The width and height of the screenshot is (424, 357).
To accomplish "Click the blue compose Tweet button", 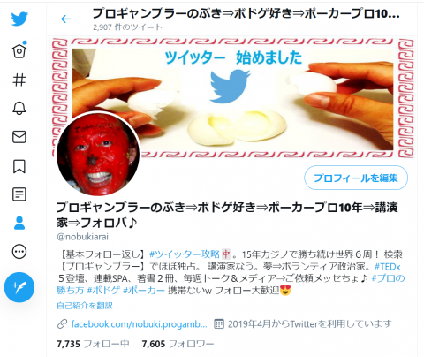I will coord(19,287).
